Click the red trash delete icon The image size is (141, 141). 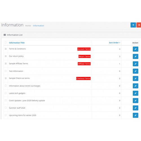coord(139,25)
